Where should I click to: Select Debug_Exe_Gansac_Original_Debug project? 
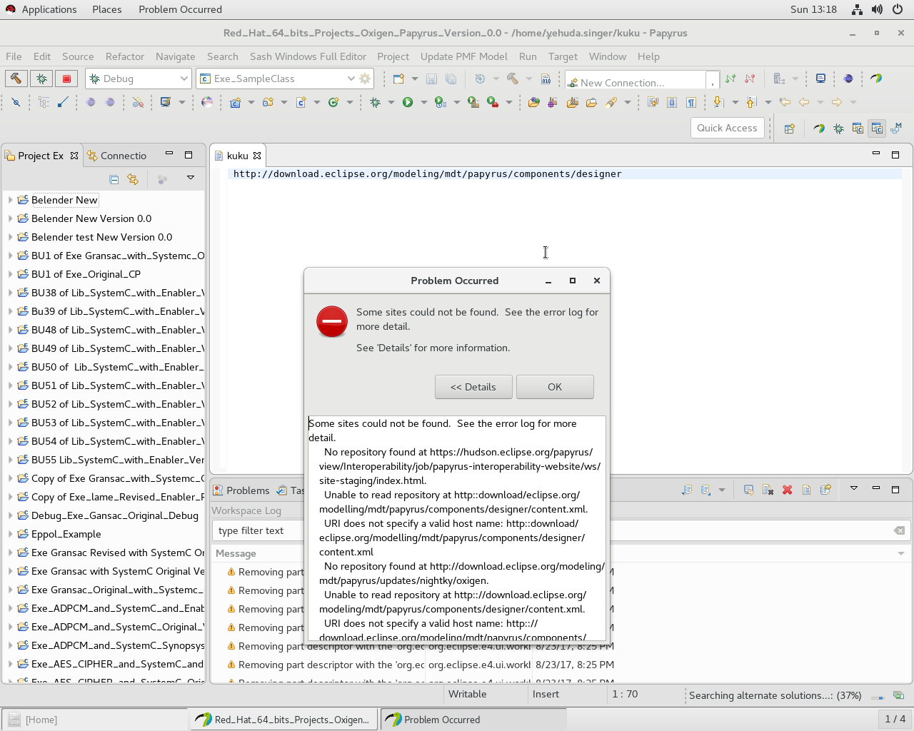click(x=115, y=515)
